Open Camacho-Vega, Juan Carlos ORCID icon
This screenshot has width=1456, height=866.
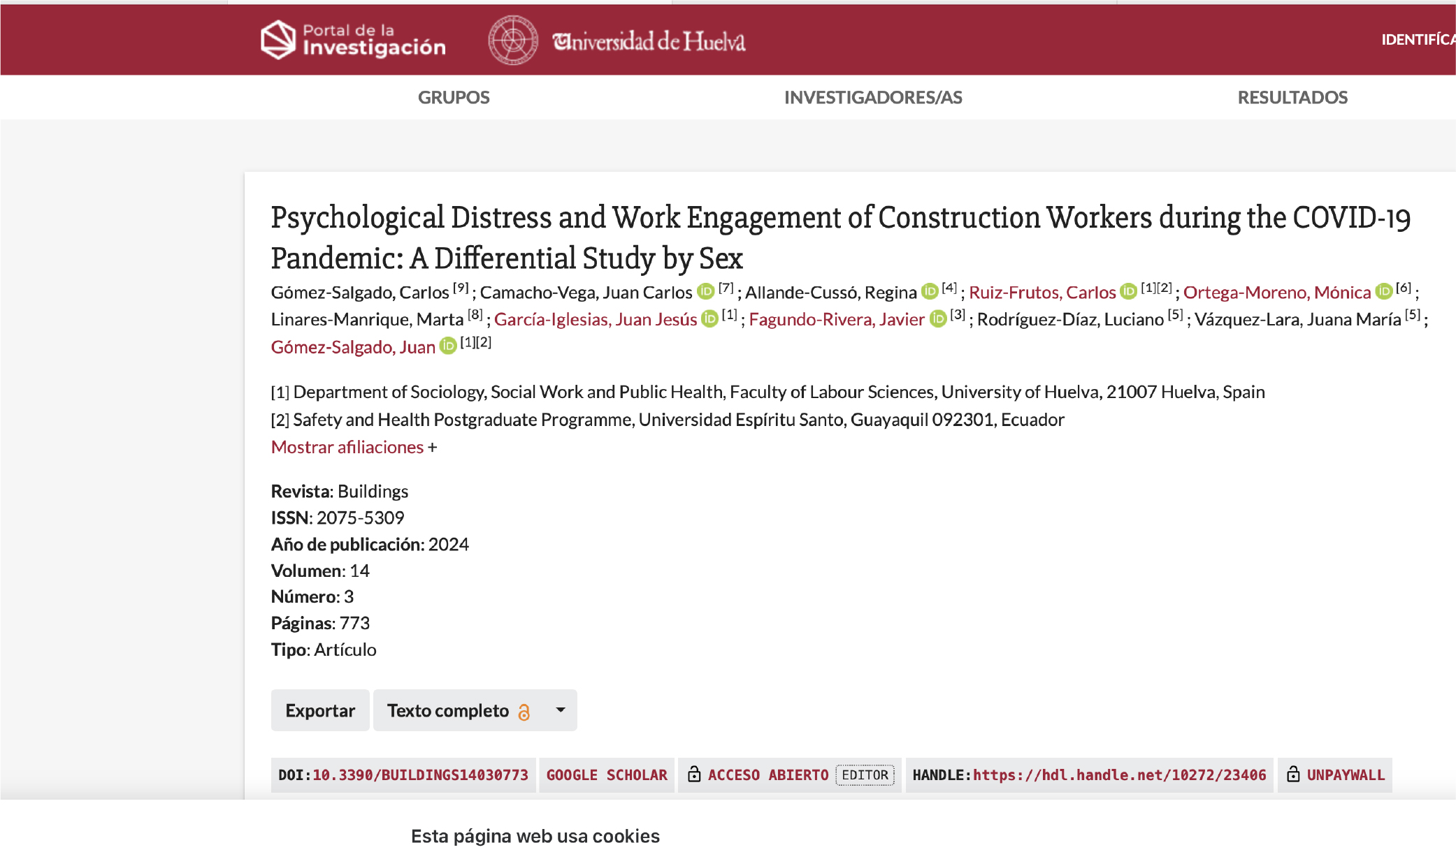pos(706,291)
